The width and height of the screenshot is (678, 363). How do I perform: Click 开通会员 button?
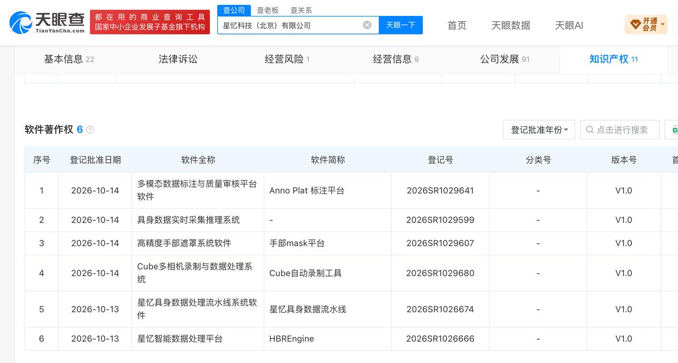point(646,24)
